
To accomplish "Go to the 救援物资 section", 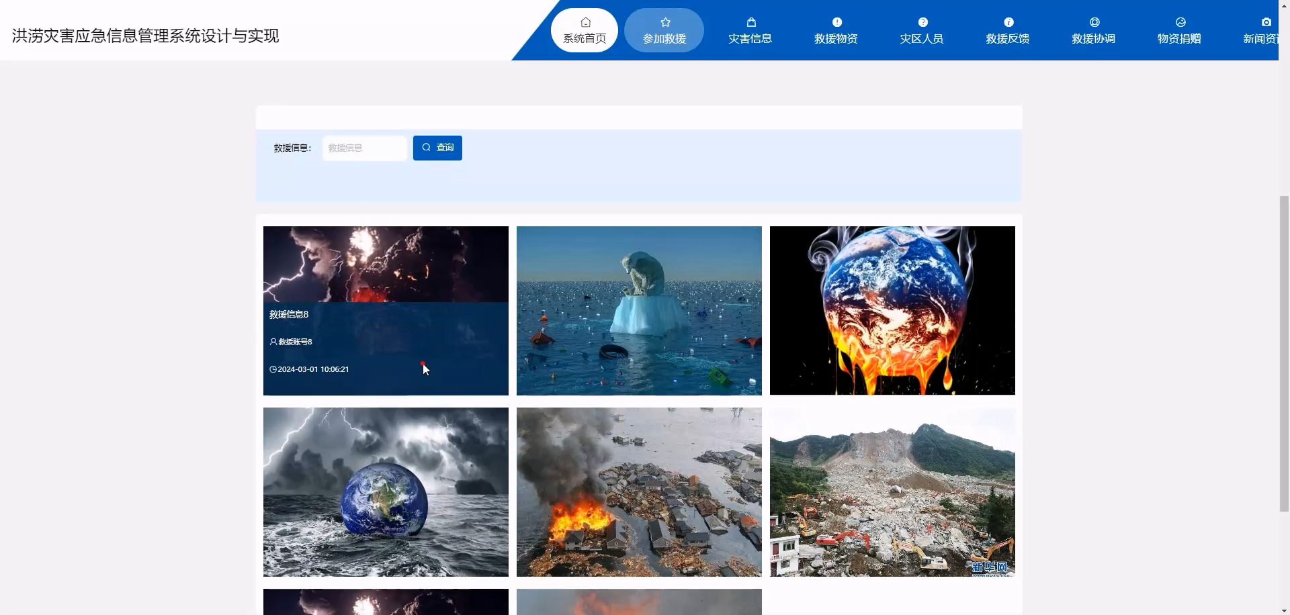I will 836,30.
